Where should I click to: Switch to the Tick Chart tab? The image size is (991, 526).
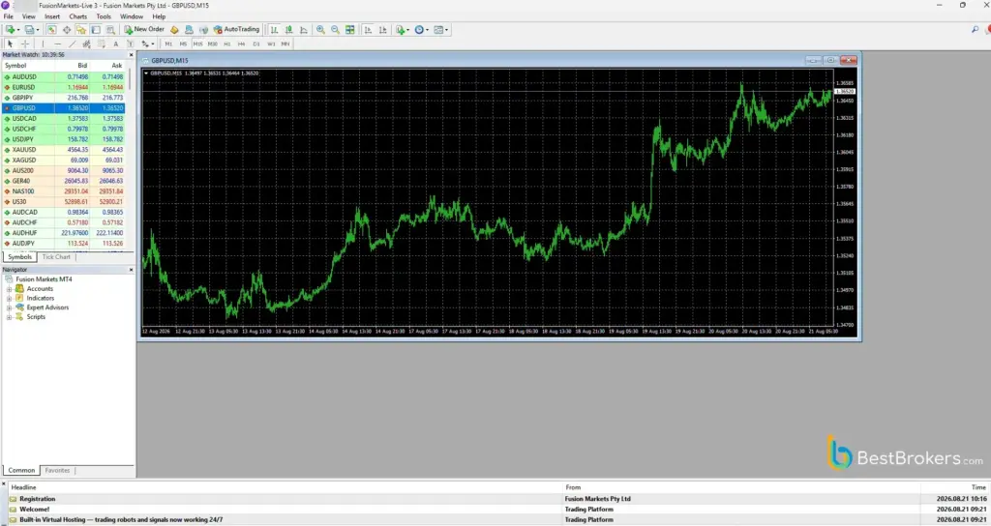click(55, 257)
